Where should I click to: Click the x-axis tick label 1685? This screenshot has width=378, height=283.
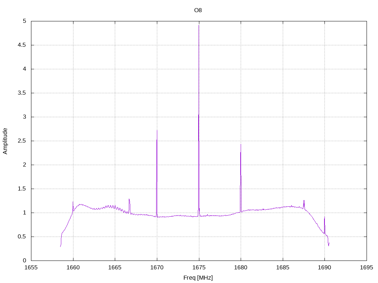[283, 268]
